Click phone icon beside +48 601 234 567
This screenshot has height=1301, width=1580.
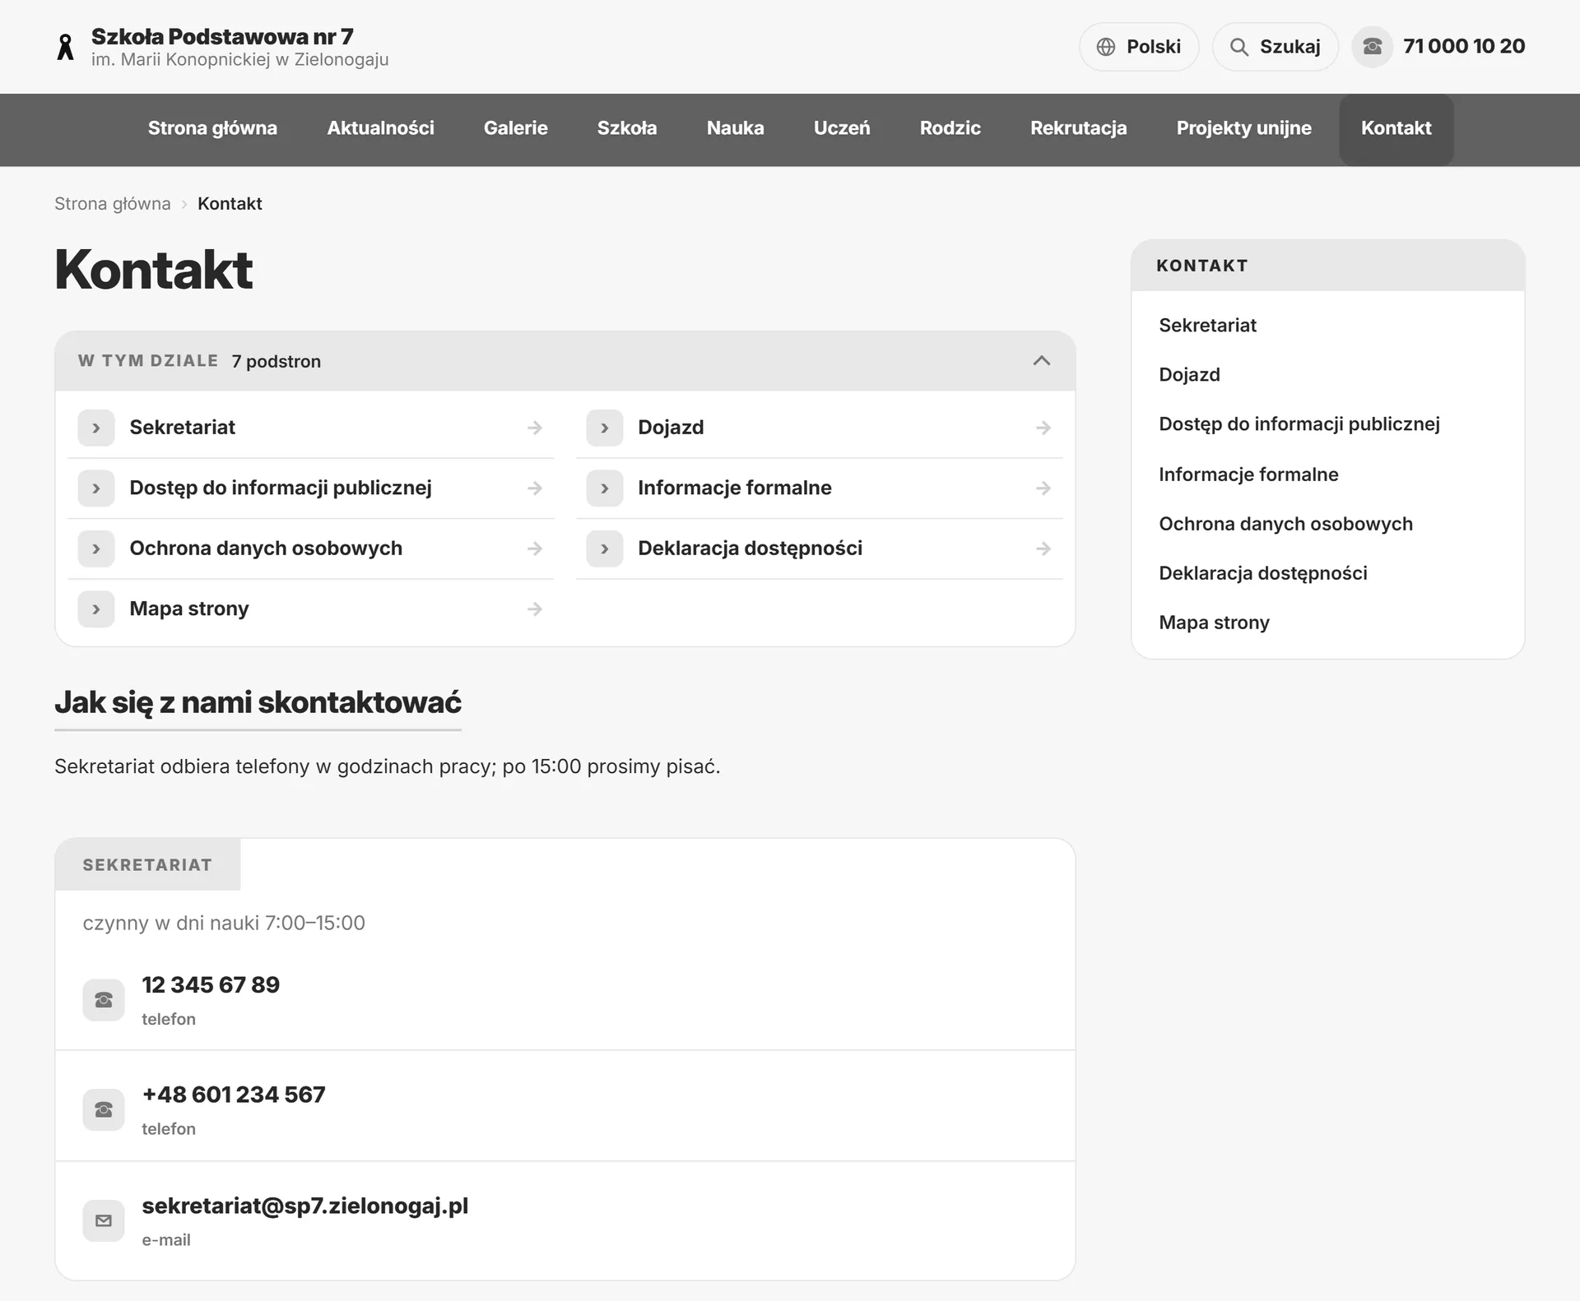[x=104, y=1110]
